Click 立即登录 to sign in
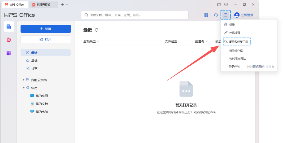The width and height of the screenshot is (285, 143). (247, 15)
